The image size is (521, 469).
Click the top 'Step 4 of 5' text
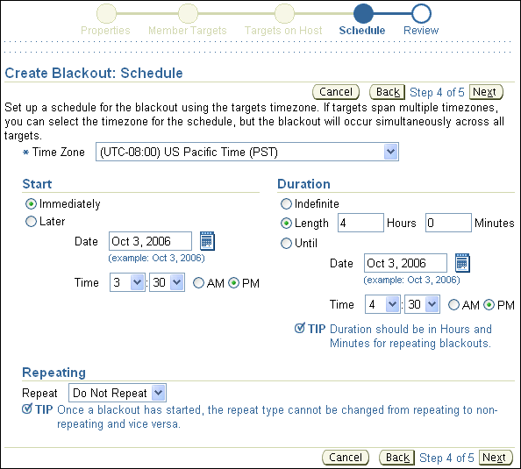pyautogui.click(x=437, y=92)
